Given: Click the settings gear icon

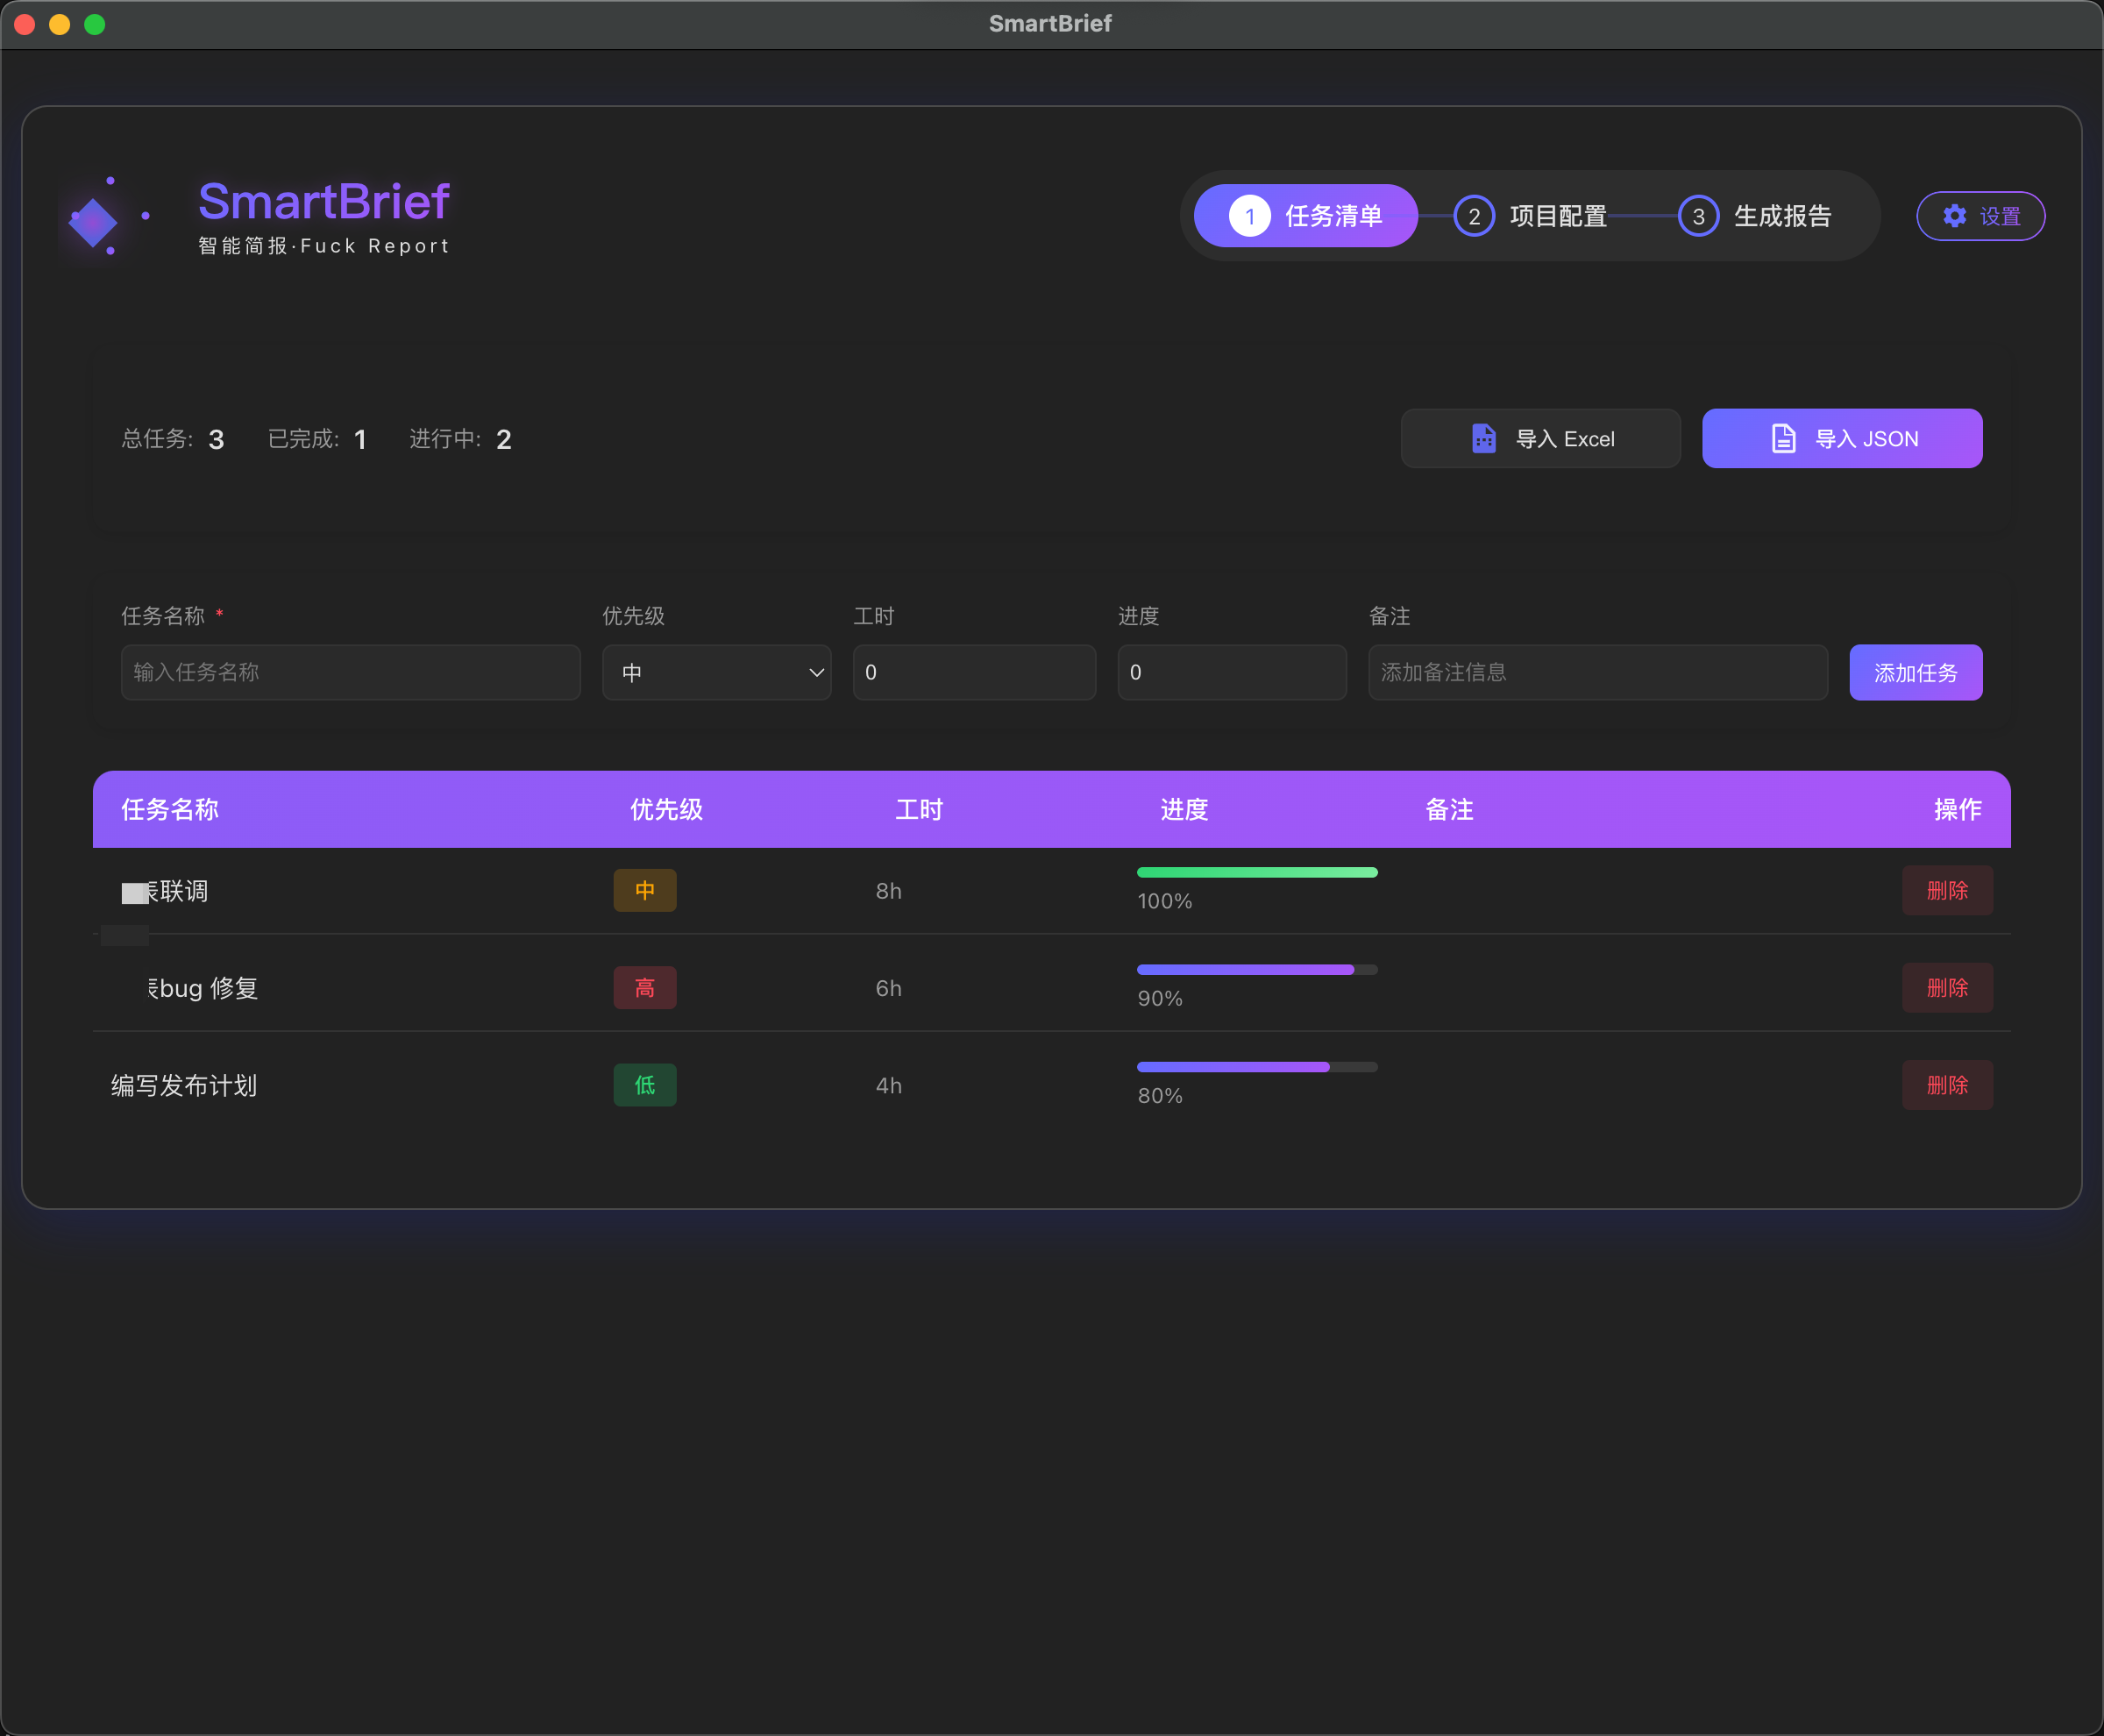Looking at the screenshot, I should (1954, 216).
